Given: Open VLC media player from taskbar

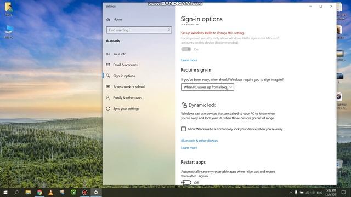Looking at the screenshot, I should click(x=51, y=192).
